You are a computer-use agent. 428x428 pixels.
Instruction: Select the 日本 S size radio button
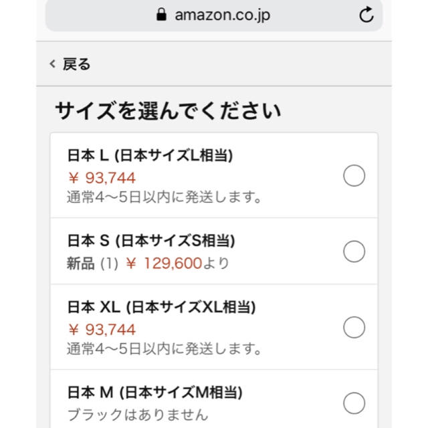(354, 251)
